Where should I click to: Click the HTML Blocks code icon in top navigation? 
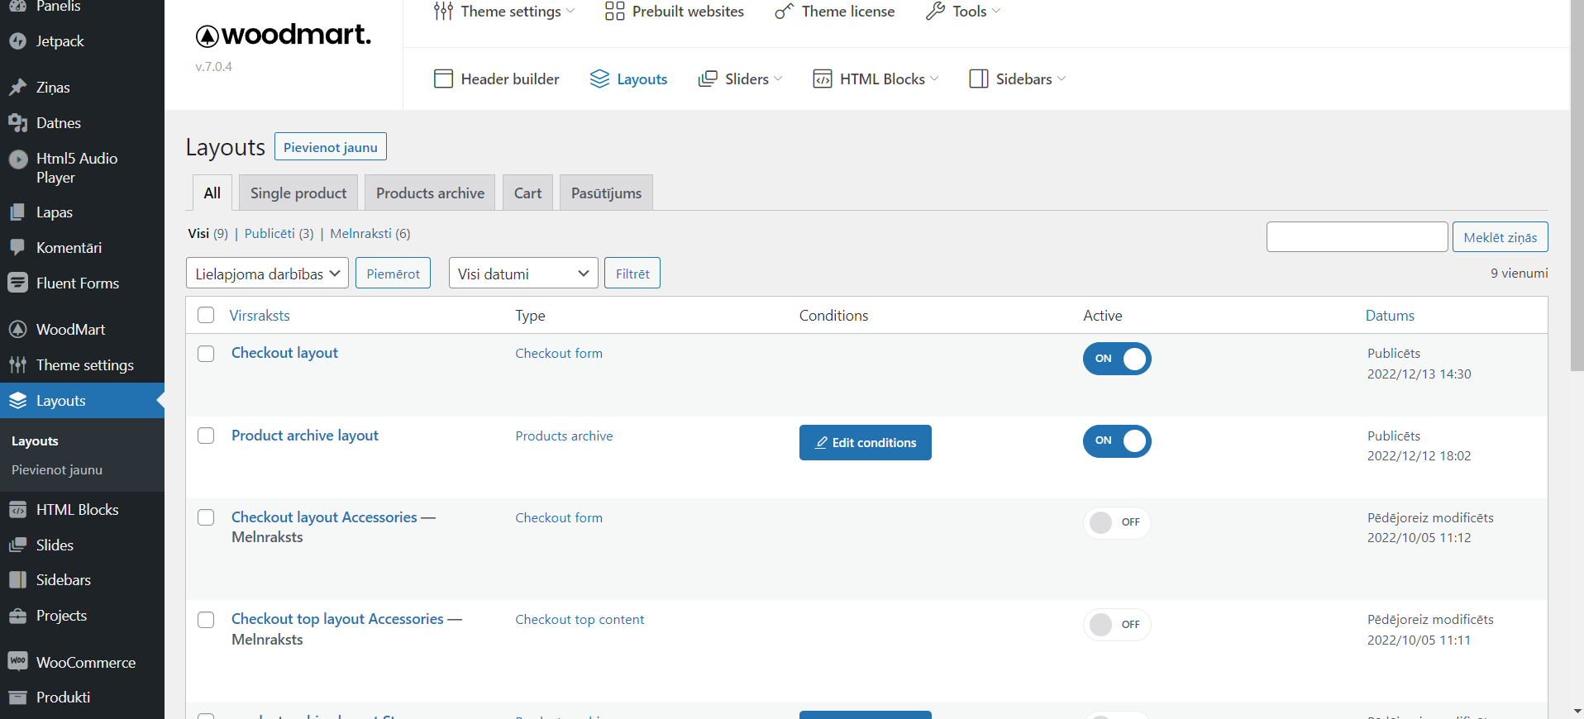[823, 79]
